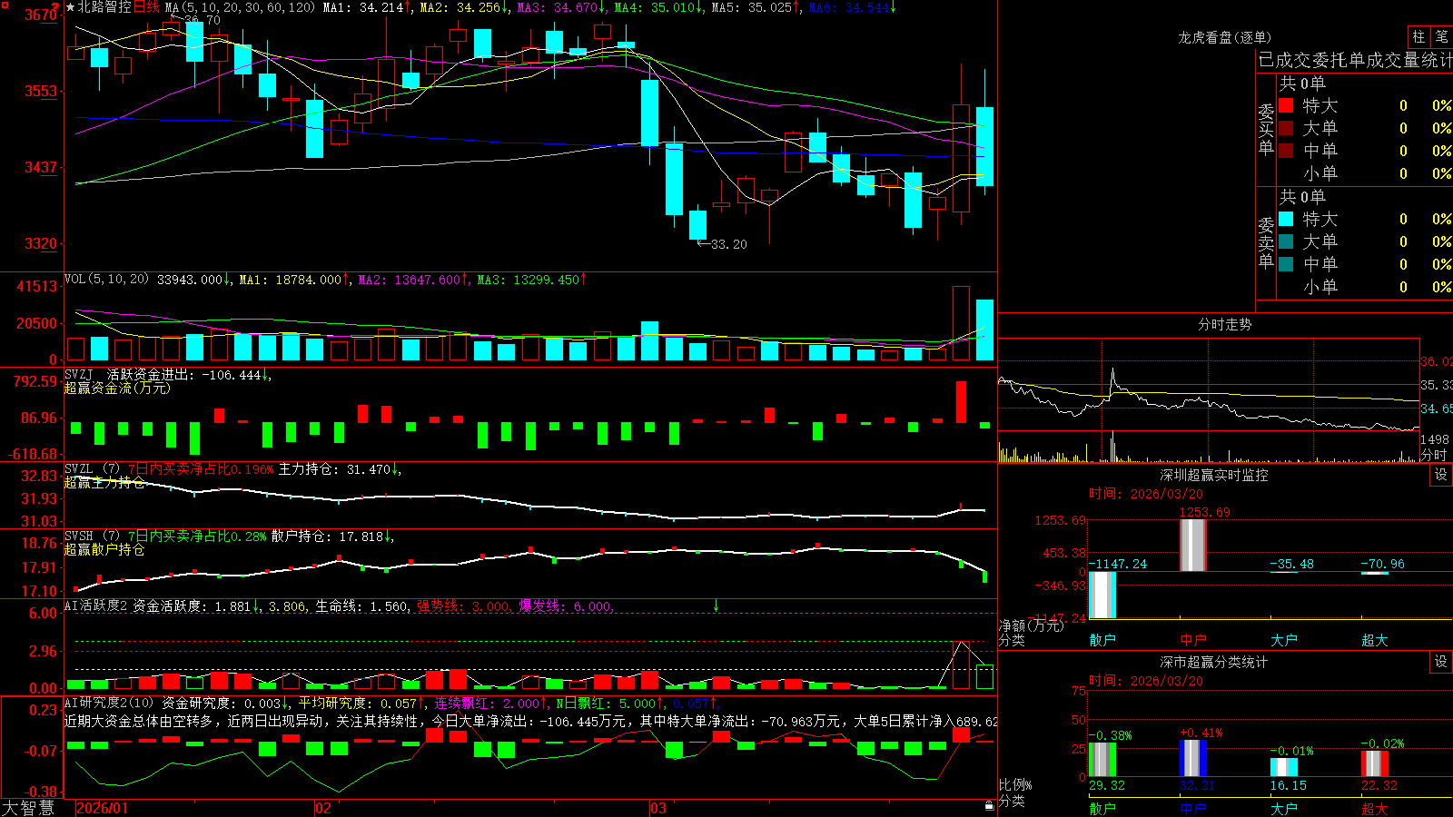Click the 41513 volume axis label
This screenshot has width=1453, height=817.
coord(37,286)
